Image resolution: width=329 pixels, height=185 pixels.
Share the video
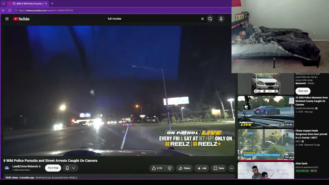tap(184, 168)
